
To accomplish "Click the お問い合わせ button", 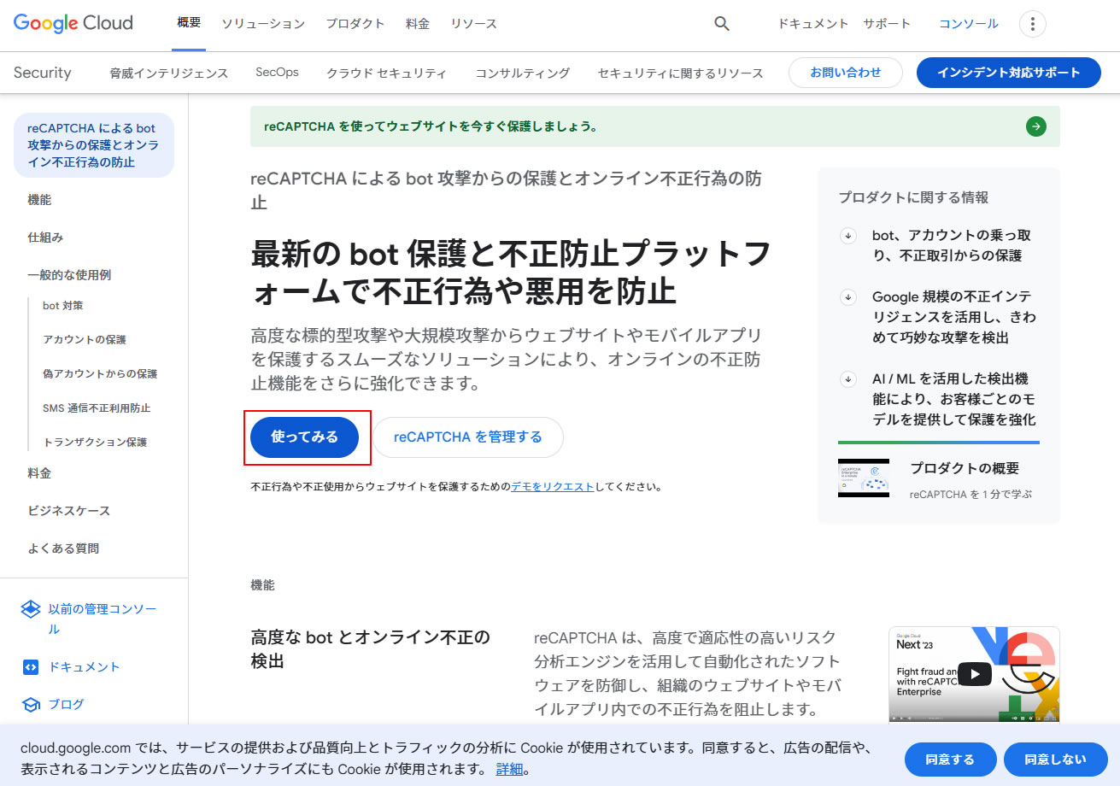I will pos(846,73).
